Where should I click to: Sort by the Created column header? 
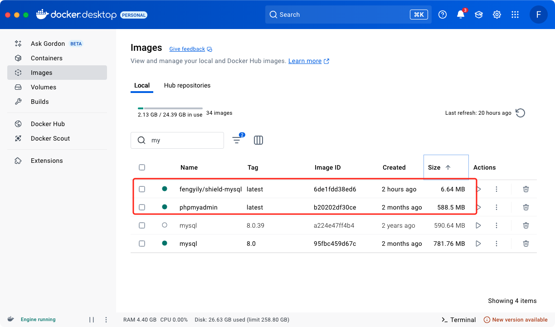pyautogui.click(x=394, y=167)
